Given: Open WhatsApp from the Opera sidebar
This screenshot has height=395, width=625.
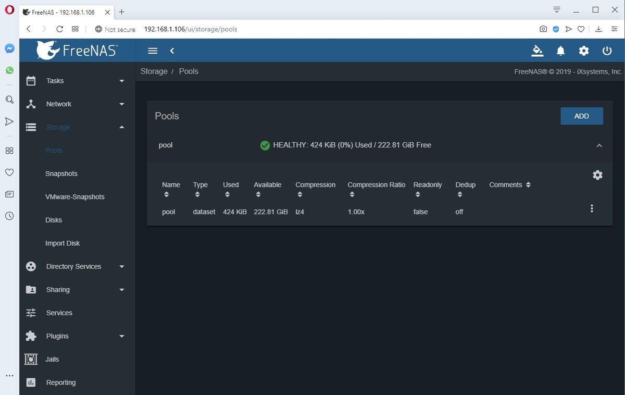Looking at the screenshot, I should point(9,69).
